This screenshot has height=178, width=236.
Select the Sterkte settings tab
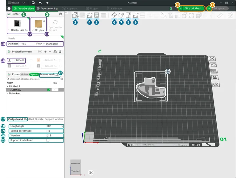pos(39,119)
